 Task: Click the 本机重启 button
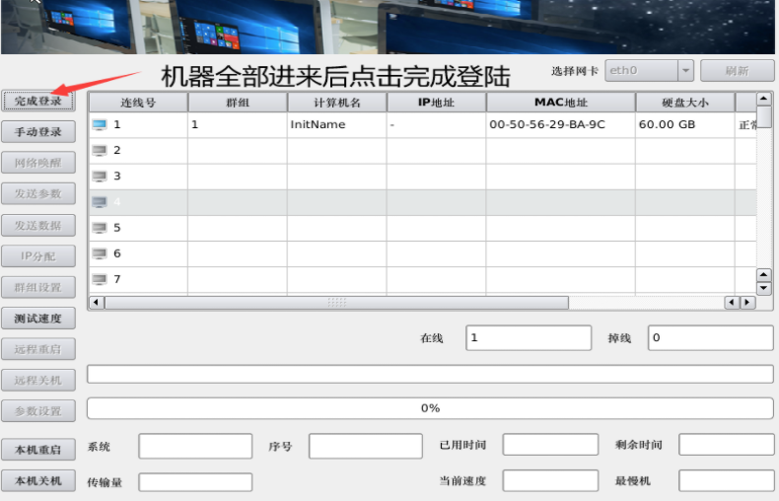38,450
